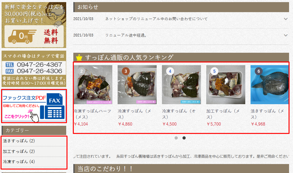
Task: Click the FAX machine icon in the order banner
Action: [x=53, y=106]
